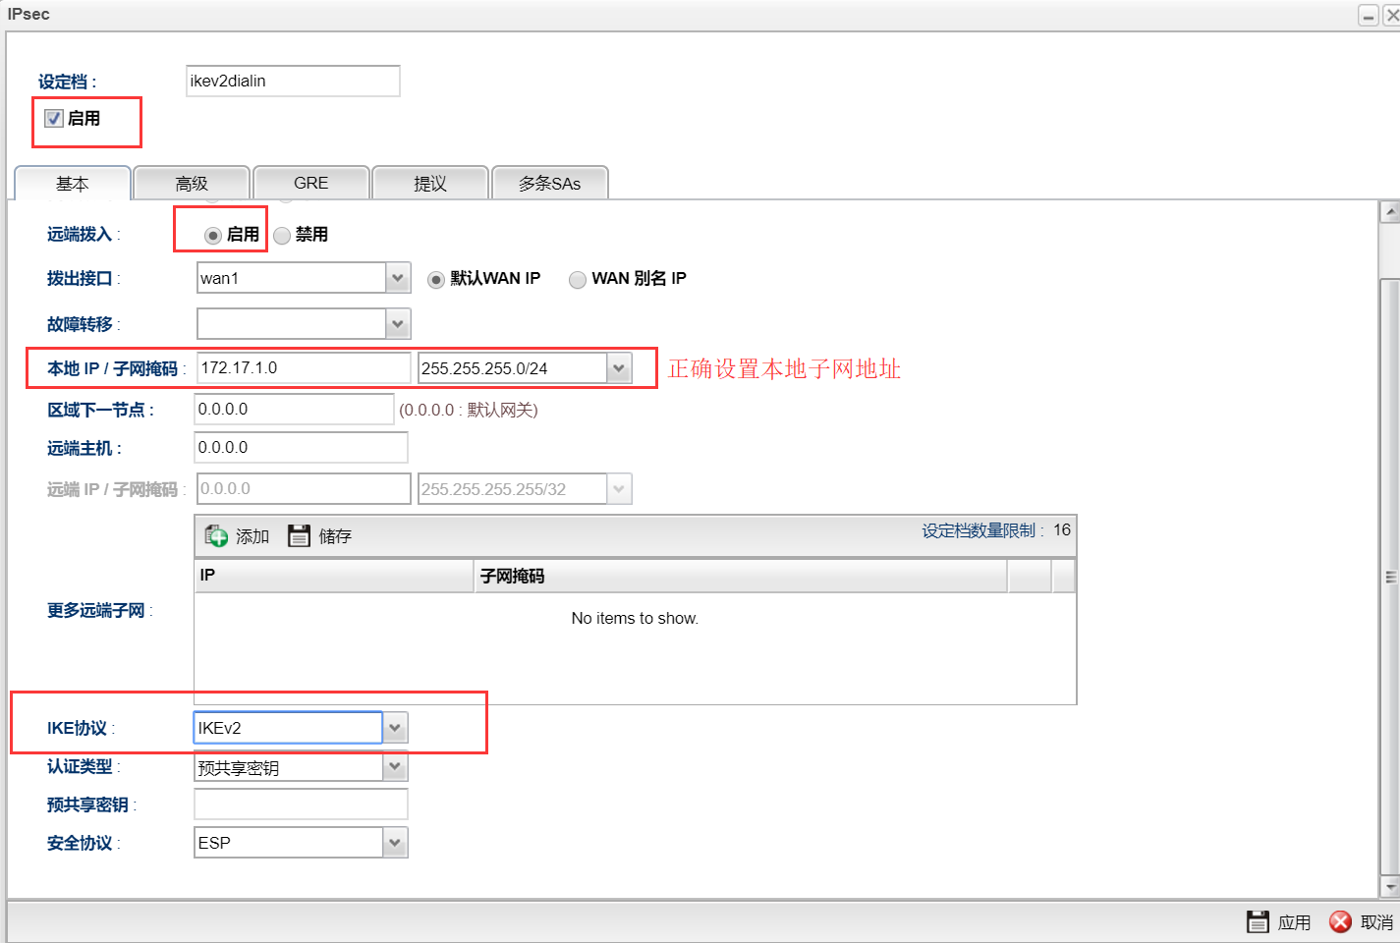Toggle the 启用 profile enable checkbox
The height and width of the screenshot is (943, 1400).
[54, 119]
